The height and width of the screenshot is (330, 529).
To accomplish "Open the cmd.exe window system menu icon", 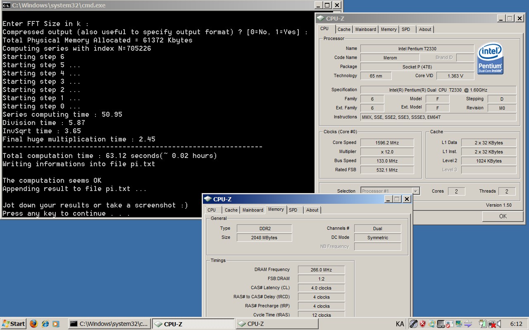I will click(6, 5).
